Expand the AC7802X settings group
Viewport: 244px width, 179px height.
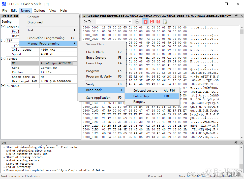click(x=3, y=86)
